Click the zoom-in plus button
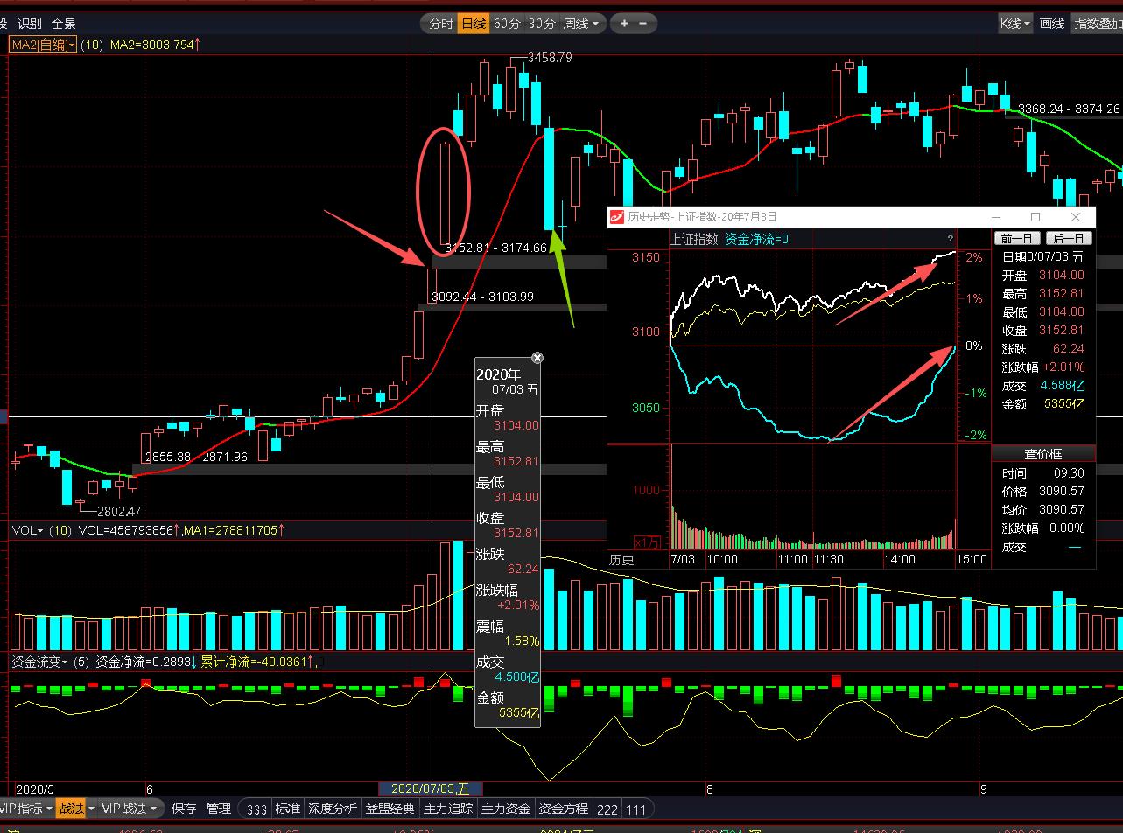Screen dimensions: 1123x833 pyautogui.click(x=624, y=24)
